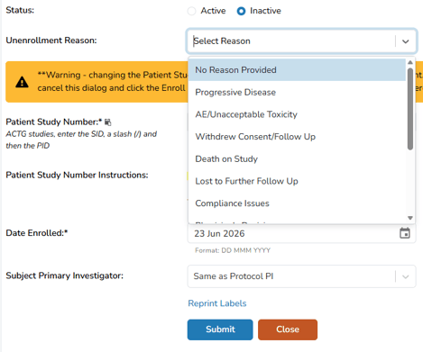Click the dropdown list scroll down arrow

(x=410, y=218)
